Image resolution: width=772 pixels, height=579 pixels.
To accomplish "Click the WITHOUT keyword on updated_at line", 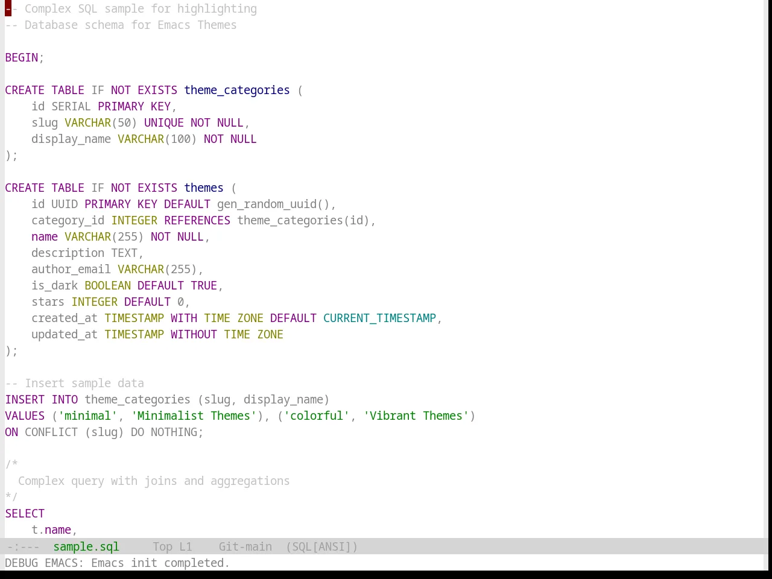I will 194,334.
